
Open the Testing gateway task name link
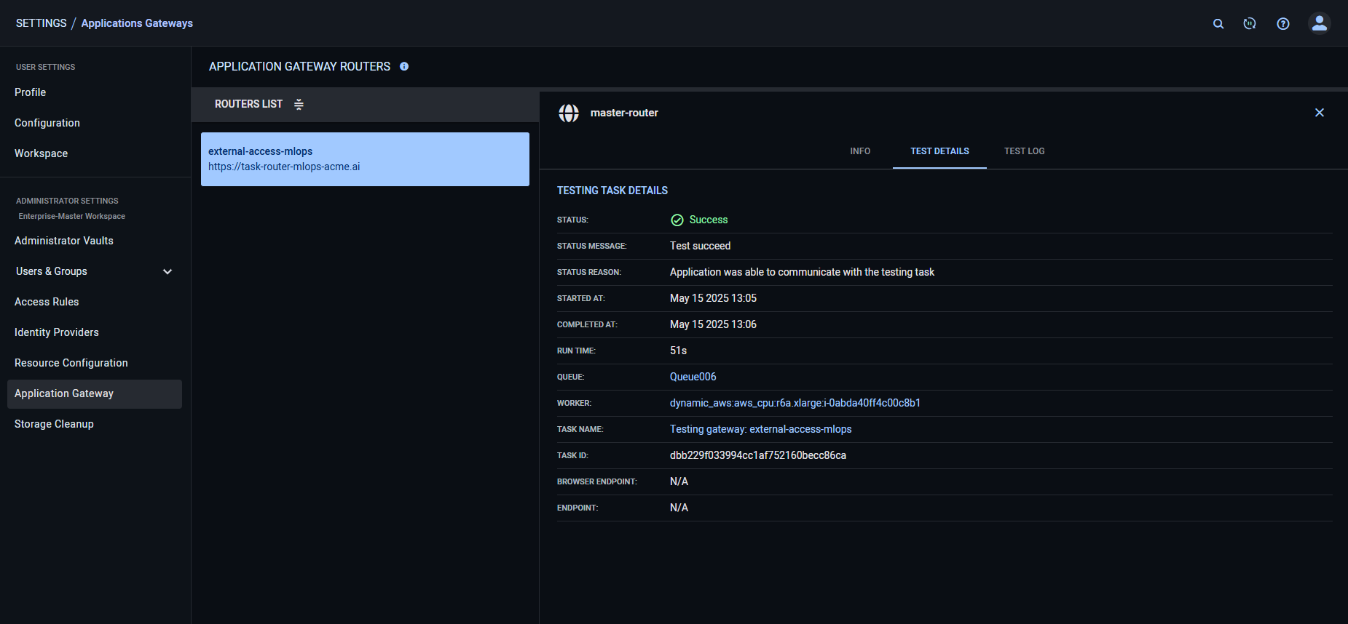(x=760, y=429)
